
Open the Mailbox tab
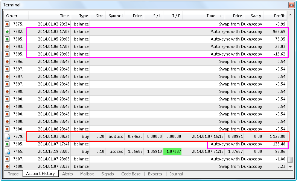(x=87, y=174)
